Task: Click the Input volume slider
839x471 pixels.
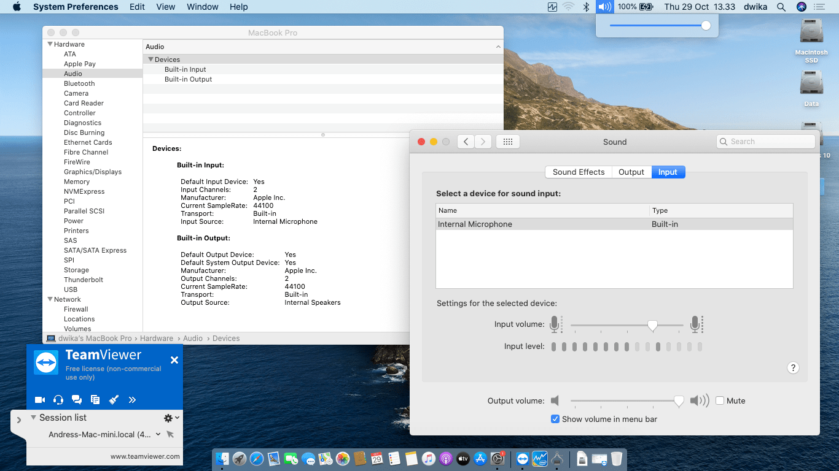Action: pyautogui.click(x=627, y=325)
